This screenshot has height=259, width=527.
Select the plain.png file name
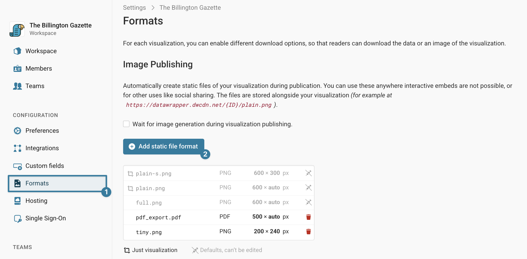(x=150, y=188)
